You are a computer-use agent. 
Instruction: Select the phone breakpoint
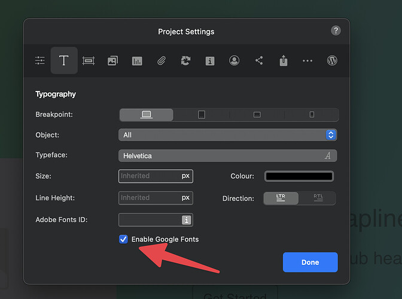pyautogui.click(x=312, y=115)
